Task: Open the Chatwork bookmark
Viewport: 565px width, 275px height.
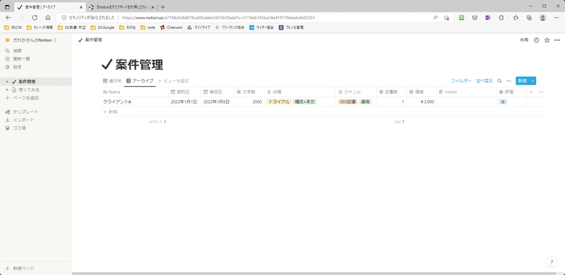Action: [x=171, y=28]
